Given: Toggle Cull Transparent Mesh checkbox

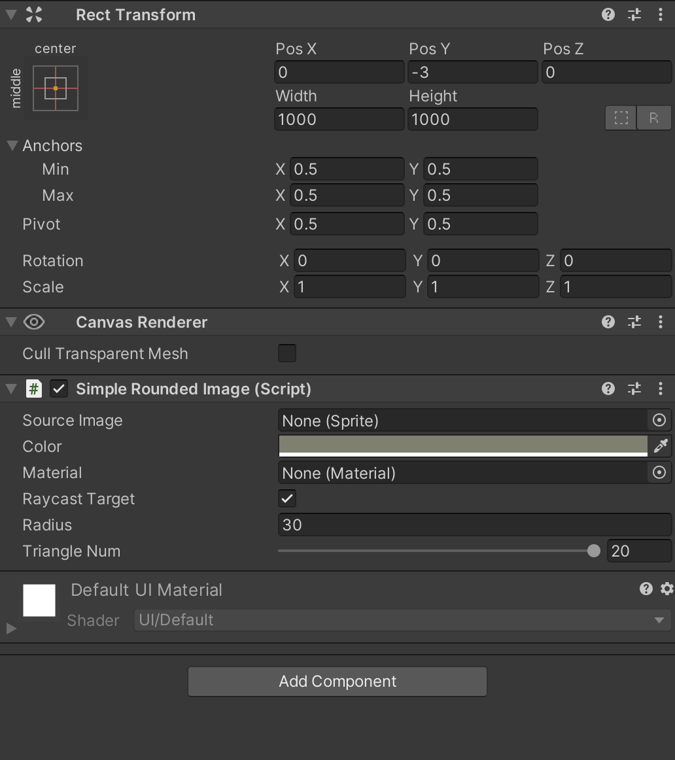Looking at the screenshot, I should [286, 353].
